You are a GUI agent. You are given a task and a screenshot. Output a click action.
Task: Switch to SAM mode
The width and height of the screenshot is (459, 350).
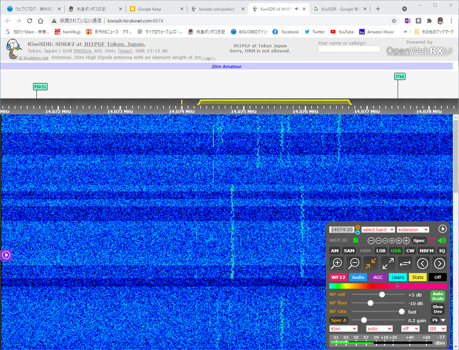coord(349,251)
